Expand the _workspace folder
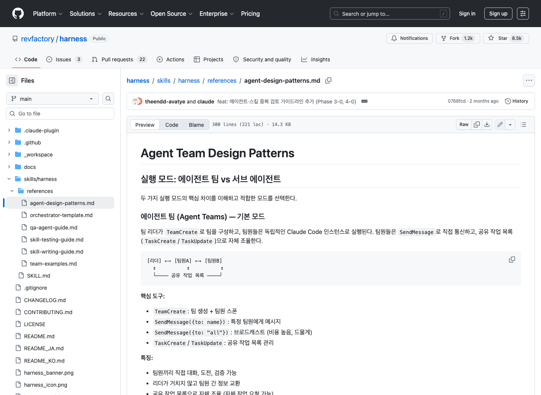541x395 pixels. click(9, 154)
